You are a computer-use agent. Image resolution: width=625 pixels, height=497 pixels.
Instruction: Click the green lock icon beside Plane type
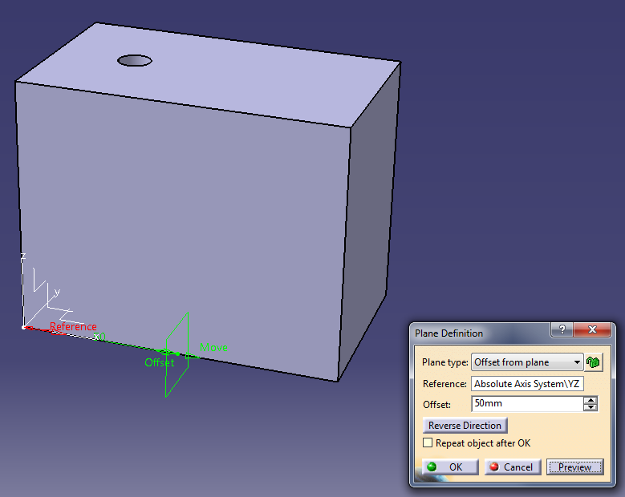click(593, 362)
